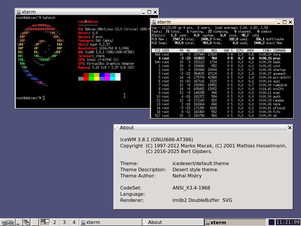Open the About window's title icon menu
301x226 pixels.
117,128
